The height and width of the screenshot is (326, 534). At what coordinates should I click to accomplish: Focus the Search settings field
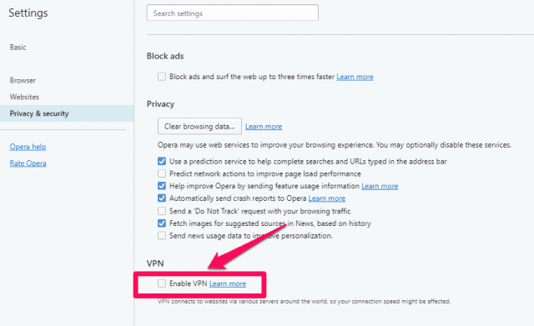click(233, 13)
